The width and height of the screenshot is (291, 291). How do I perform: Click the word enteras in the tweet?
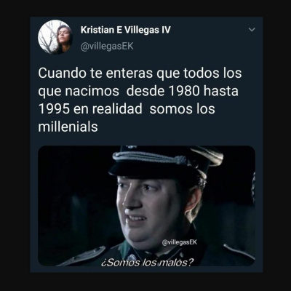pyautogui.click(x=129, y=73)
